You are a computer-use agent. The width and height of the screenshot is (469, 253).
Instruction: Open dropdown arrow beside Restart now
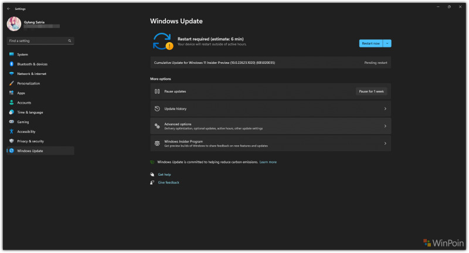(387, 43)
